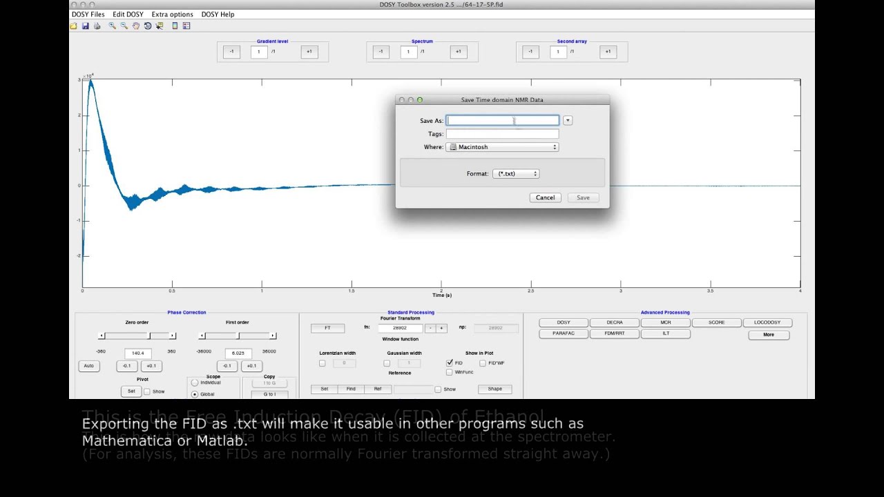Image resolution: width=884 pixels, height=497 pixels.
Task: Click left arrow of First order slider
Action: [202, 335]
